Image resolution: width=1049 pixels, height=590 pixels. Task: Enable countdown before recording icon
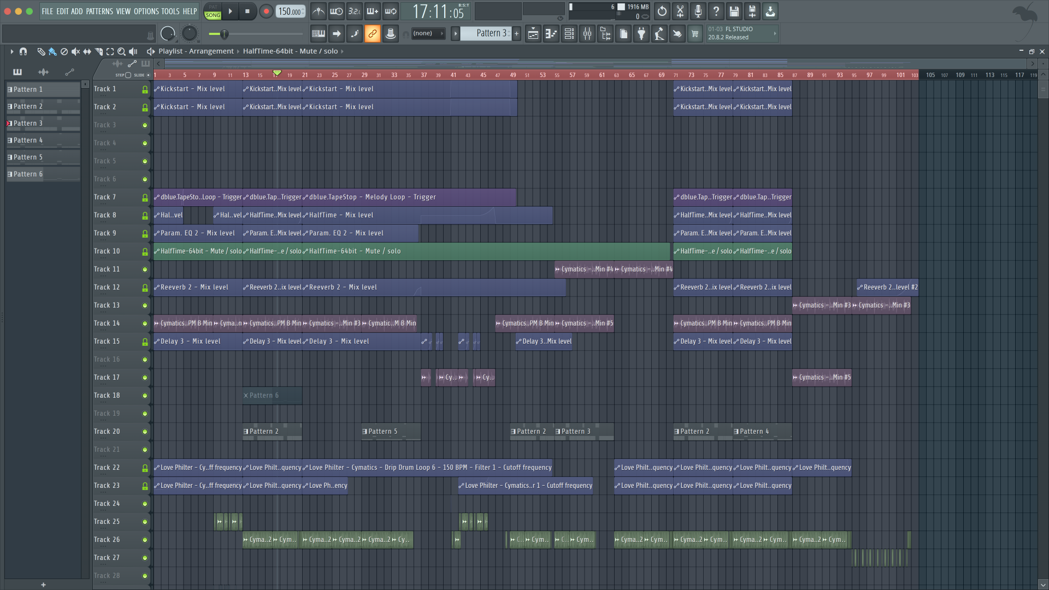coord(355,11)
